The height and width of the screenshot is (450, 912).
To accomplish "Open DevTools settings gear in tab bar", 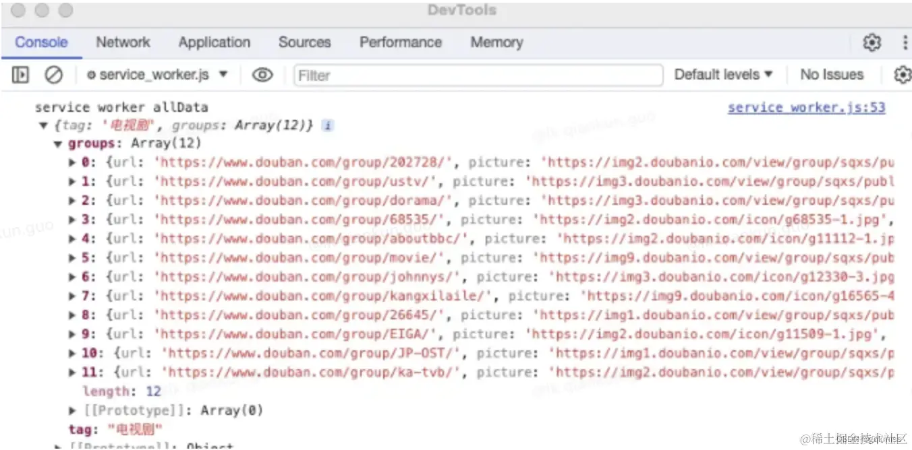I will click(872, 42).
